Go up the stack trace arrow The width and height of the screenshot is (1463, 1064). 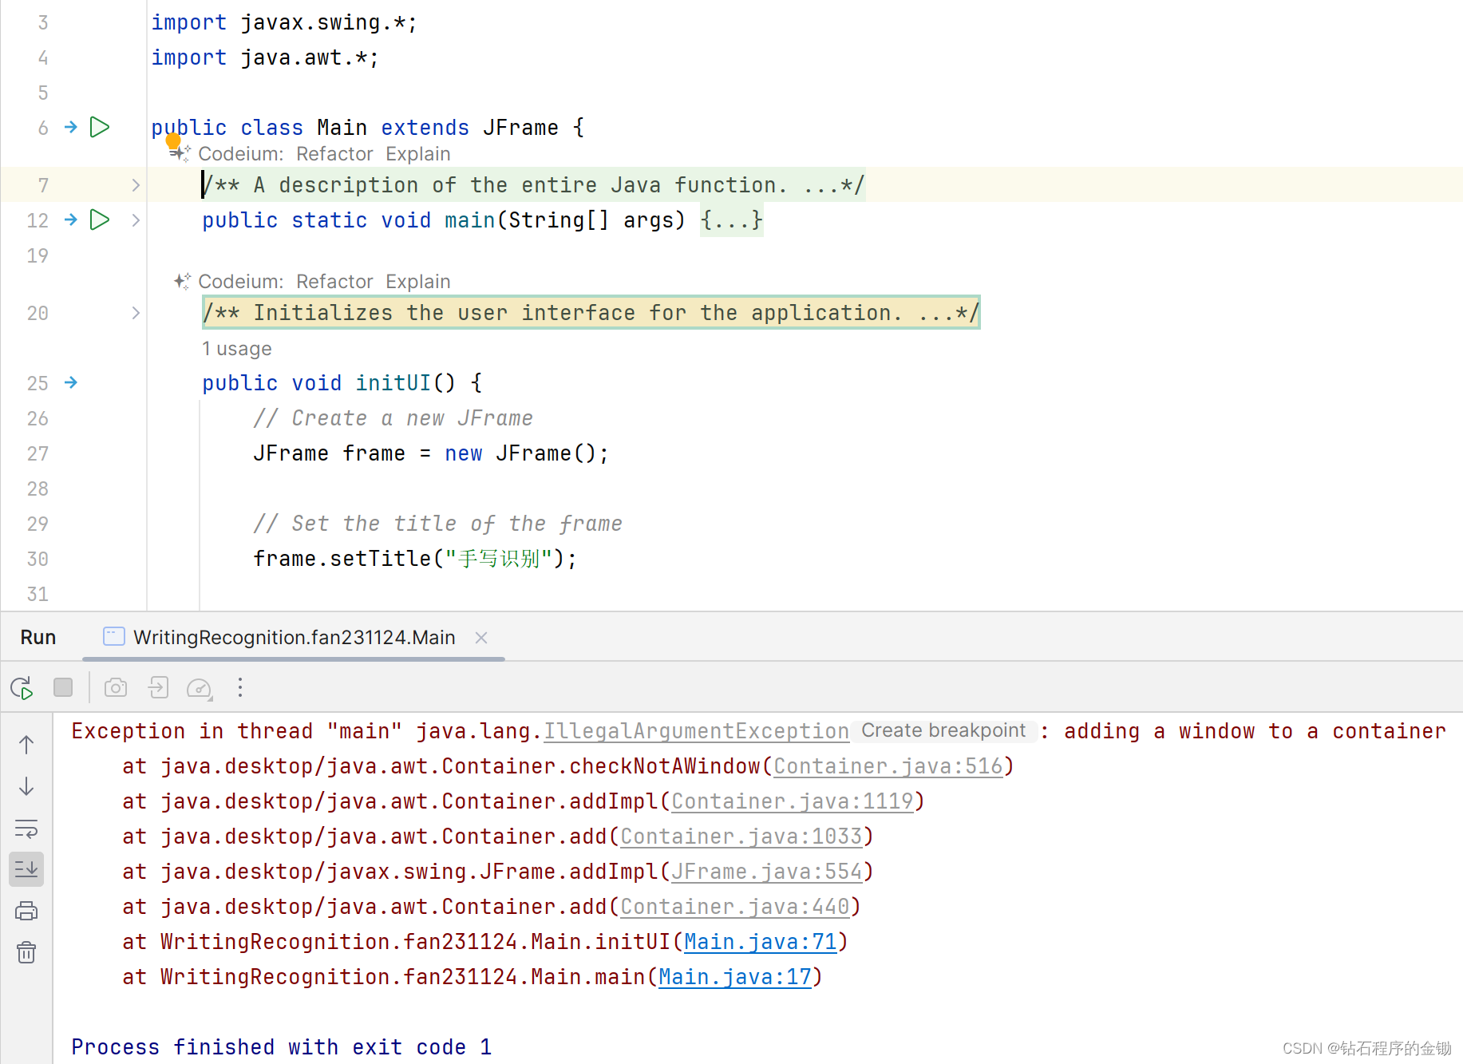(x=26, y=745)
